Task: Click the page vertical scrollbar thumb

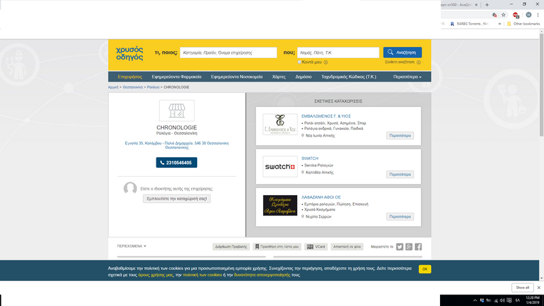Action: [x=541, y=84]
